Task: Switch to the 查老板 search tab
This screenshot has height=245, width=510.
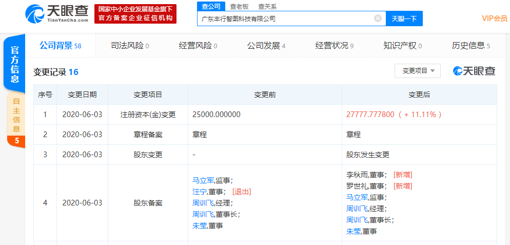Action: pos(239,6)
